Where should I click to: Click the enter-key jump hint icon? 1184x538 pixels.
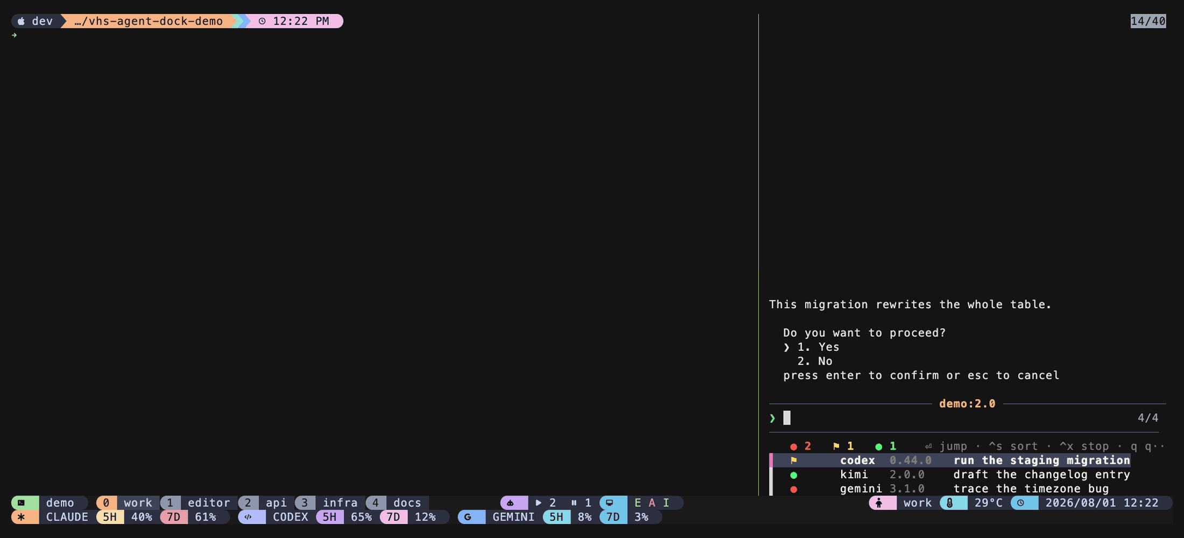click(x=928, y=446)
